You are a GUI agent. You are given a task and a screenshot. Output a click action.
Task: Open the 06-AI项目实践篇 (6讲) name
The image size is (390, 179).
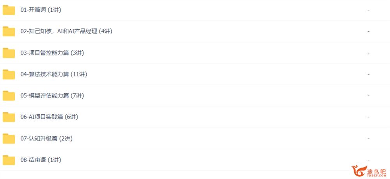pos(49,117)
